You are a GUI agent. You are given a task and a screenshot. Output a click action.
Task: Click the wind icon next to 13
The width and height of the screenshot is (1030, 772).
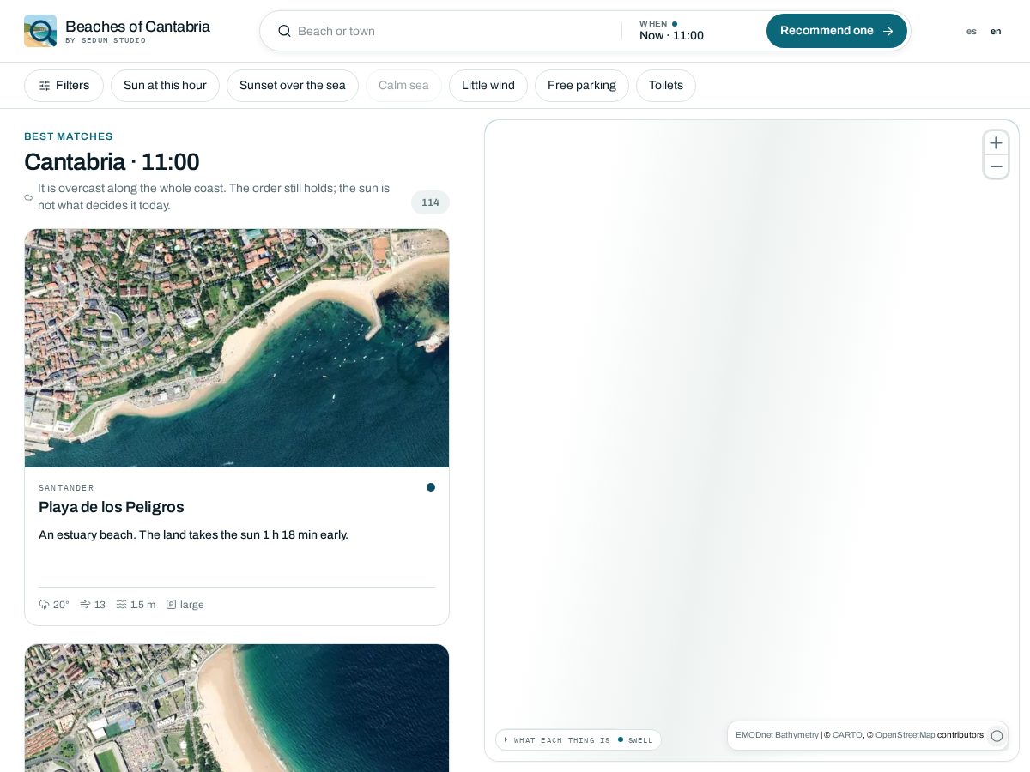coord(85,605)
